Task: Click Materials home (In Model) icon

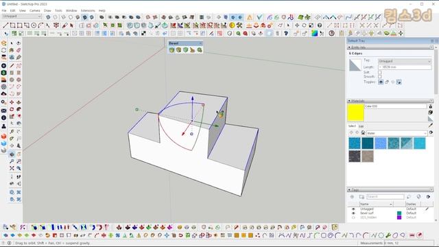Action: pyautogui.click(x=363, y=132)
